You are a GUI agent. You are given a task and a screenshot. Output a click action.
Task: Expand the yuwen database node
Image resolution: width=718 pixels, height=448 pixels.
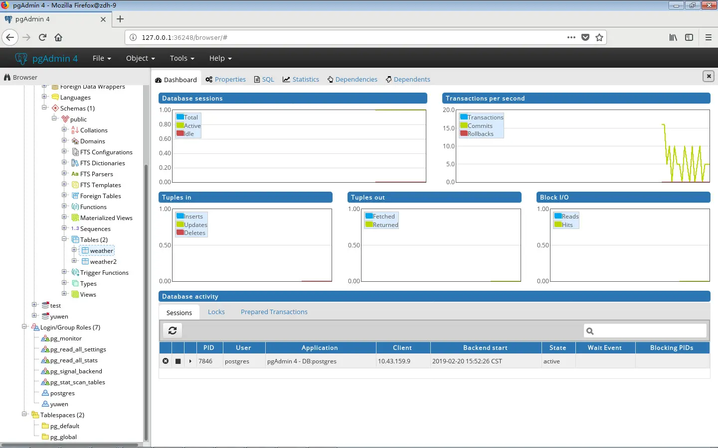(34, 316)
